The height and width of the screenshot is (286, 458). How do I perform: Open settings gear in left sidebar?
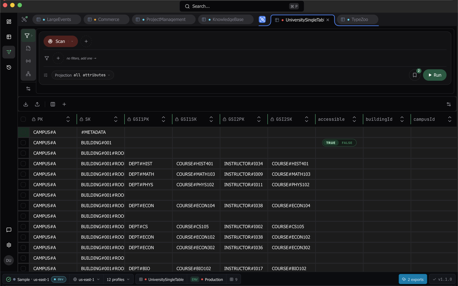tap(9, 245)
